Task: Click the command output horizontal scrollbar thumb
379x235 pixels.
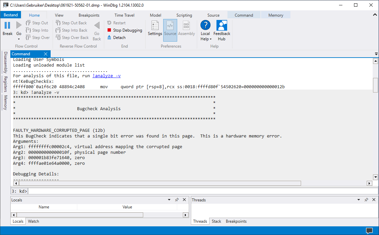Action: pos(160,183)
